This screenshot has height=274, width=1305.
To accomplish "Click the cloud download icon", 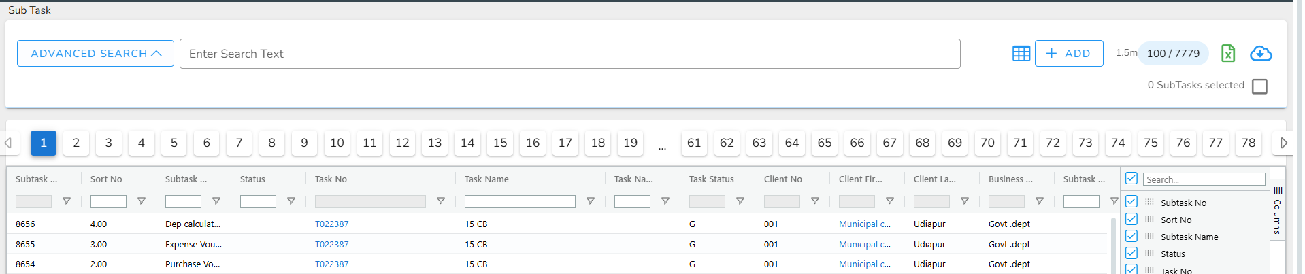I will click(x=1260, y=53).
